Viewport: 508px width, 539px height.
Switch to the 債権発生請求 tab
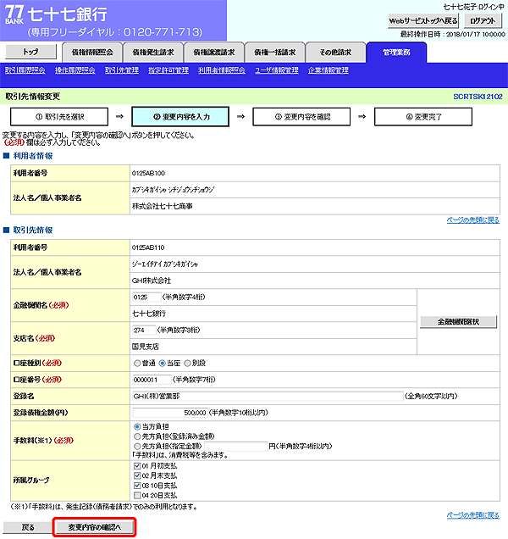coord(153,53)
